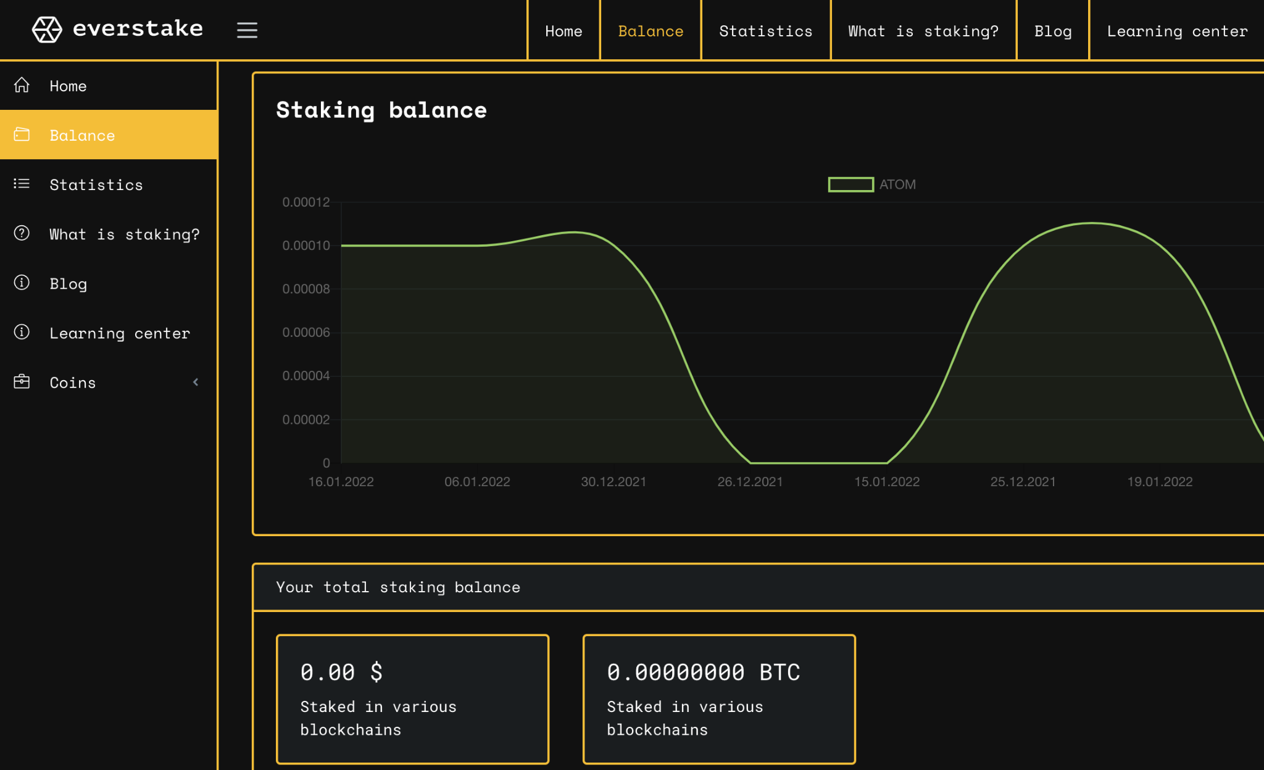
Task: Click the Blog info icon in sidebar
Action: click(x=22, y=283)
